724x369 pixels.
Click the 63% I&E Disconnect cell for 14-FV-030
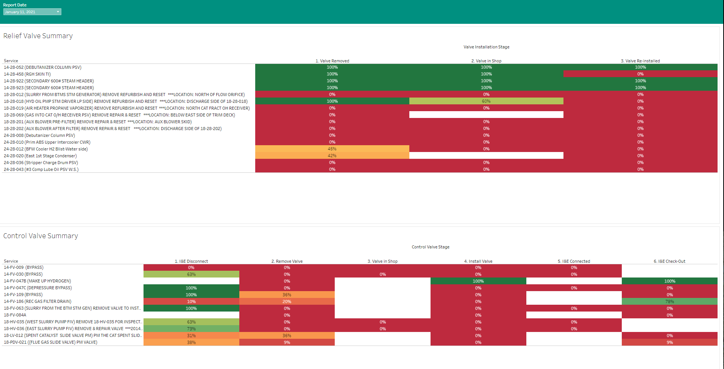pyautogui.click(x=191, y=274)
